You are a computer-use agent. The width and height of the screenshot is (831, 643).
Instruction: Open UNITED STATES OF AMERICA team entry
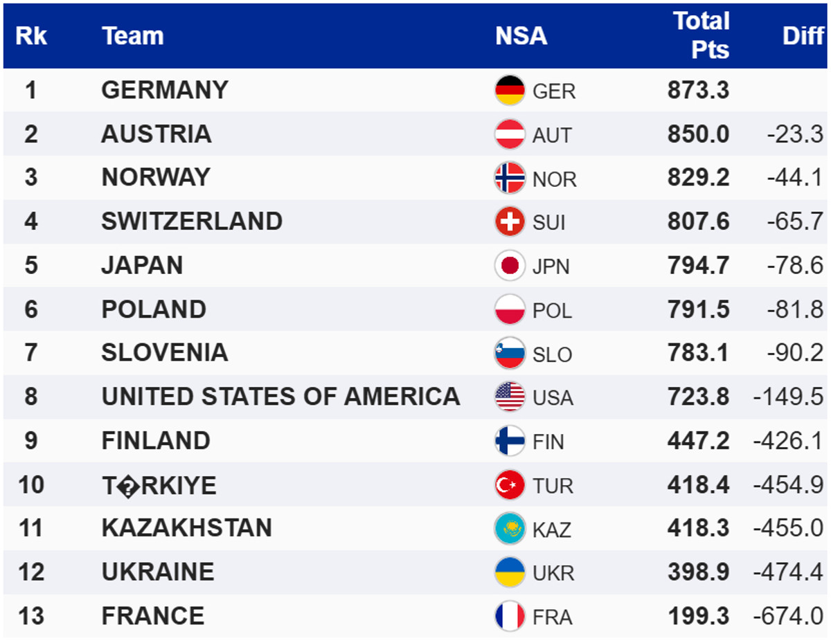click(280, 397)
